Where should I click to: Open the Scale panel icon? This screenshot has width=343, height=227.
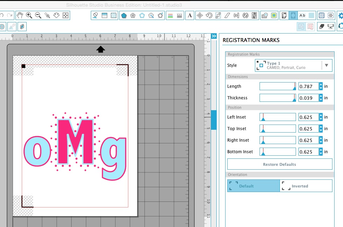pos(218,15)
